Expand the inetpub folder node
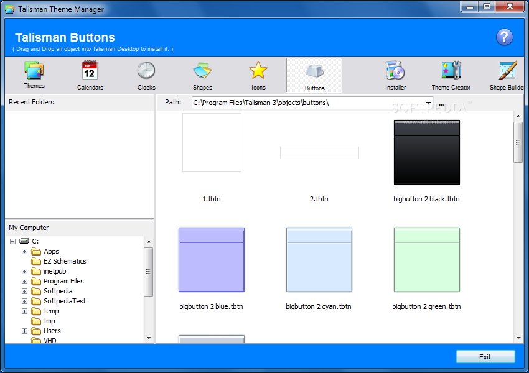529x373 pixels. (25, 271)
